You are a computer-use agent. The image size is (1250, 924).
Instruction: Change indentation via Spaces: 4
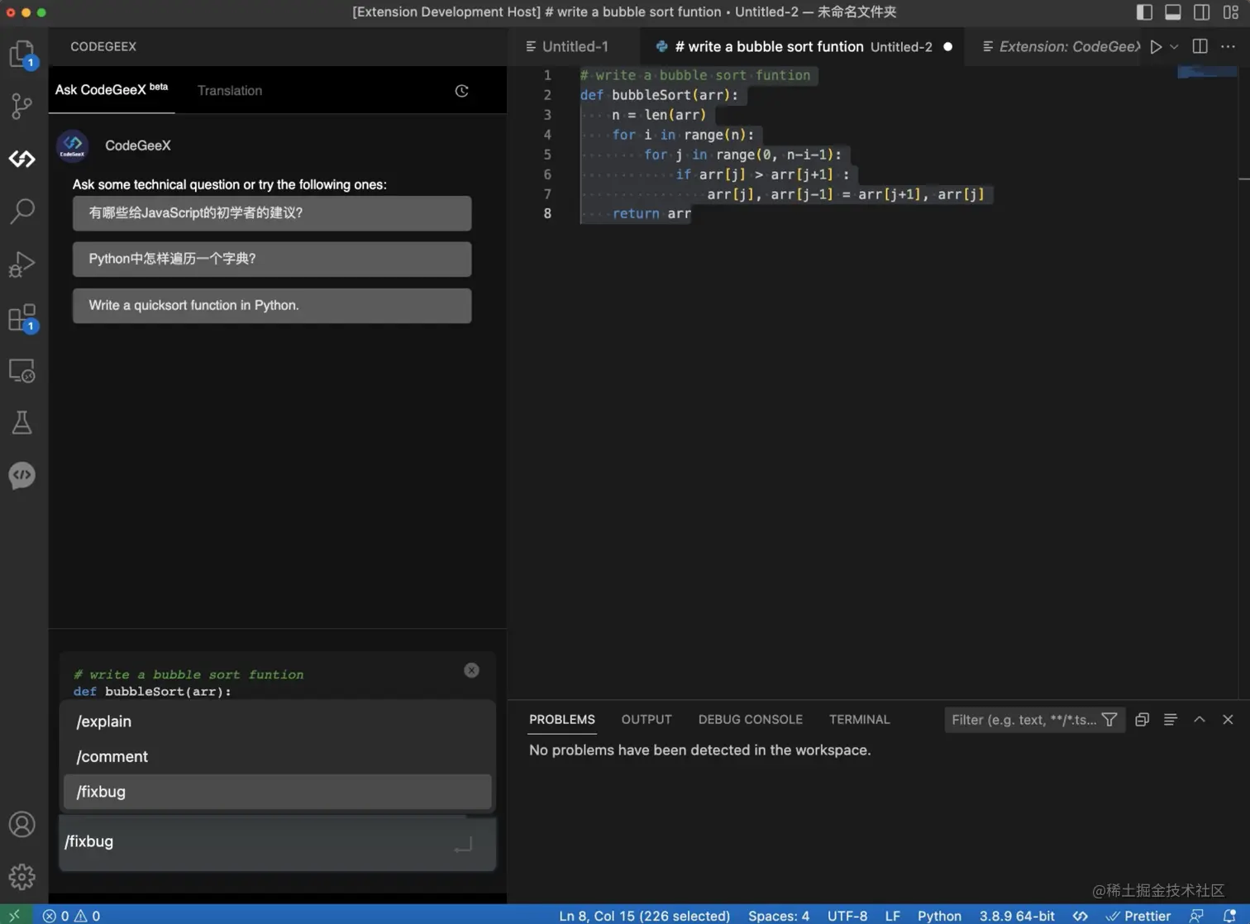[779, 916]
